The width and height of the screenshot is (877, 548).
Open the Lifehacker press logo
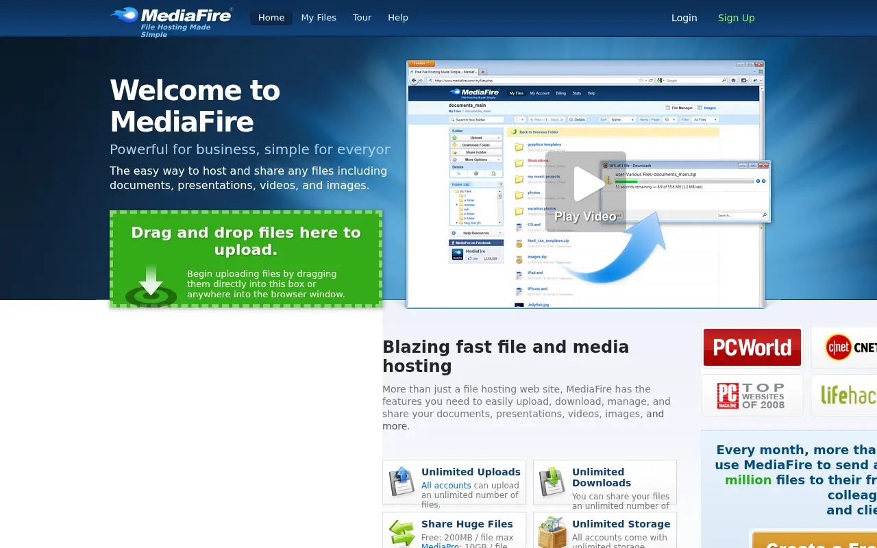844,395
